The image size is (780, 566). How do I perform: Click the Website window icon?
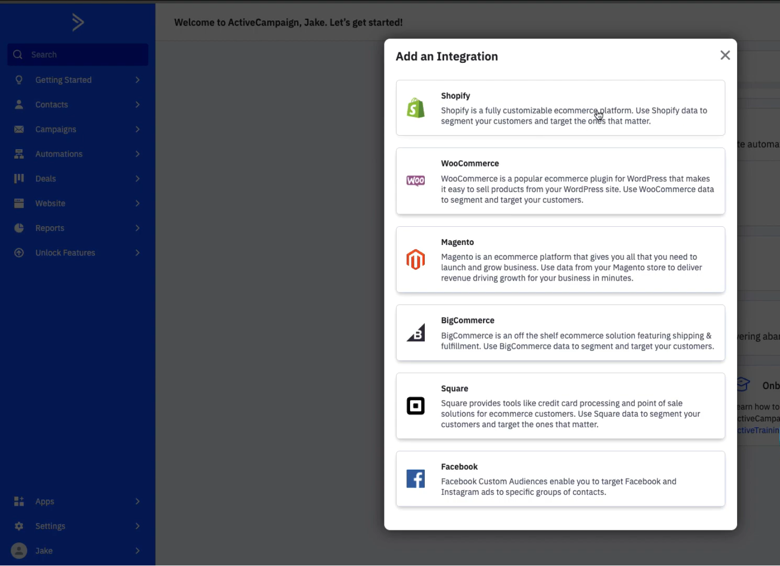(x=19, y=203)
